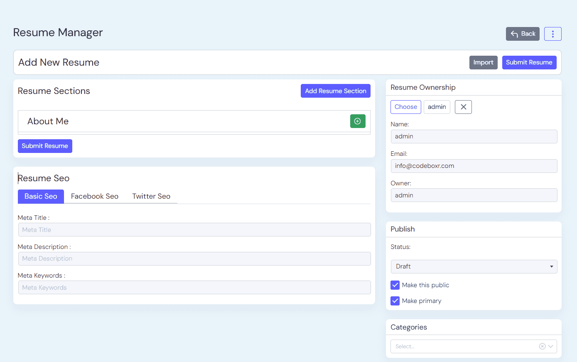The image size is (577, 362).
Task: Open the three-dot options menu
Action: point(552,34)
